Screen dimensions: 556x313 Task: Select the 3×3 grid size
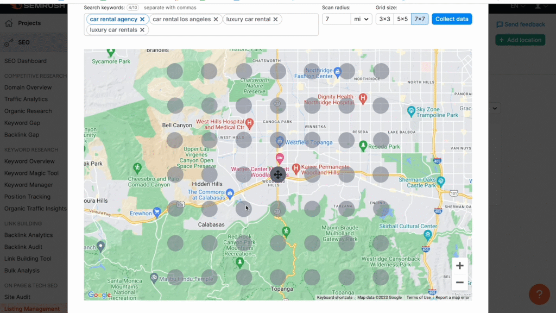click(x=384, y=19)
